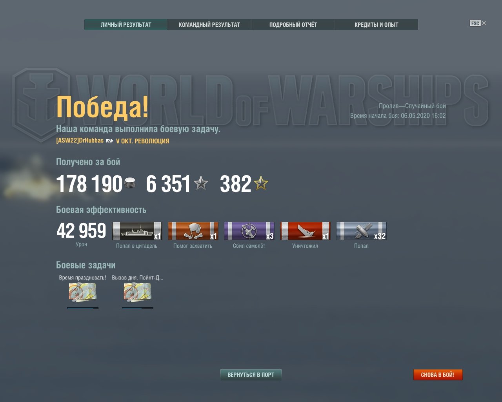Viewport: 502px width, 402px height.
Task: Select the 'Уничтожил' destroyed ship ribbon
Action: (x=305, y=231)
